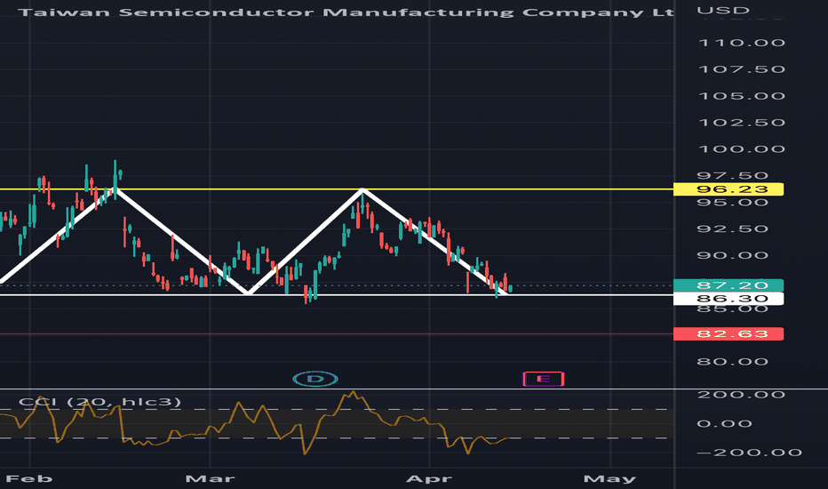Click the dividend 'D' marker icon
The image size is (828, 489).
point(315,379)
